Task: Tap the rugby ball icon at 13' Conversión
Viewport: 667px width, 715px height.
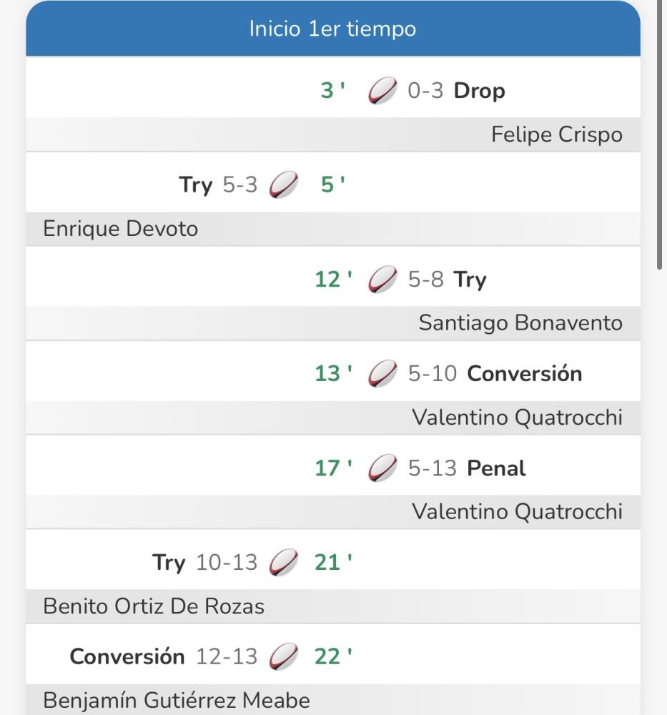Action: tap(382, 373)
